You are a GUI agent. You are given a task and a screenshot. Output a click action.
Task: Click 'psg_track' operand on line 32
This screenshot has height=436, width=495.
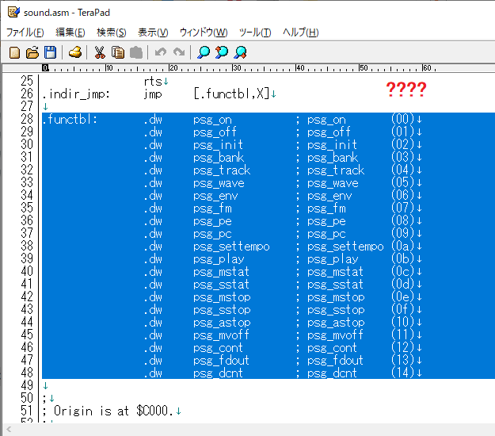(222, 170)
